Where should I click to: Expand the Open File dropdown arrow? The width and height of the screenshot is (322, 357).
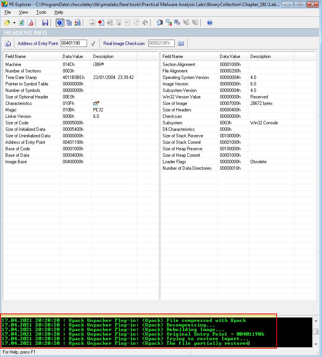14,23
